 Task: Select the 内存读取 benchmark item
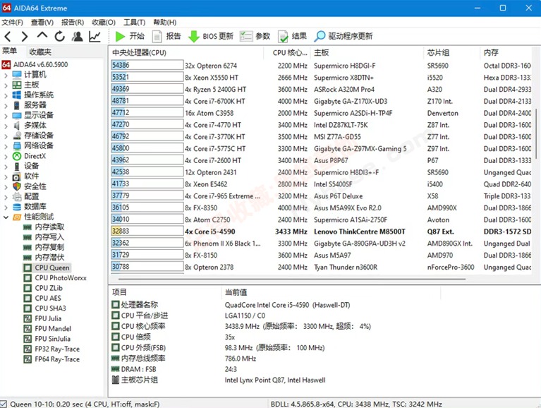pyautogui.click(x=49, y=227)
